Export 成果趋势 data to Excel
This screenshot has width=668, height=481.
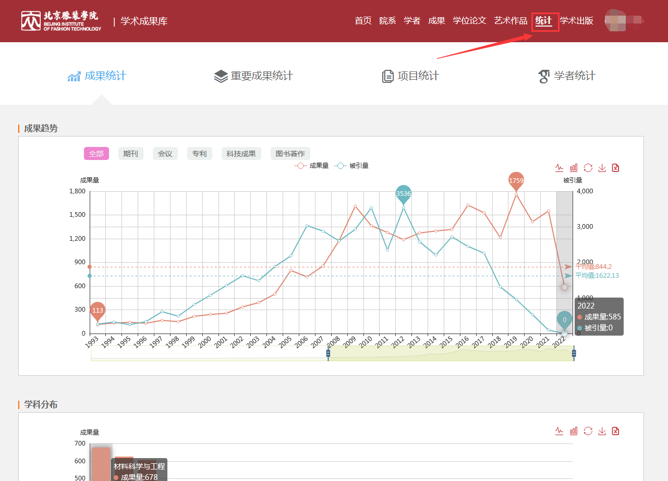[616, 168]
